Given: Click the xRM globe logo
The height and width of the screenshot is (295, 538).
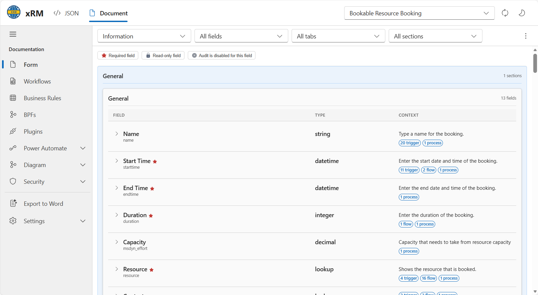Looking at the screenshot, I should coord(14,12).
